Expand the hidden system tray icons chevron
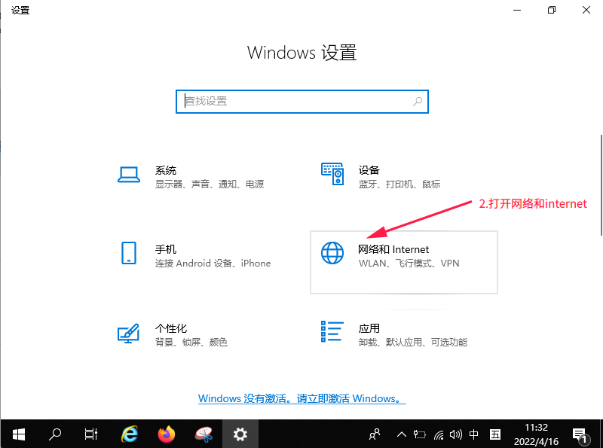Image resolution: width=603 pixels, height=448 pixels. (401, 434)
